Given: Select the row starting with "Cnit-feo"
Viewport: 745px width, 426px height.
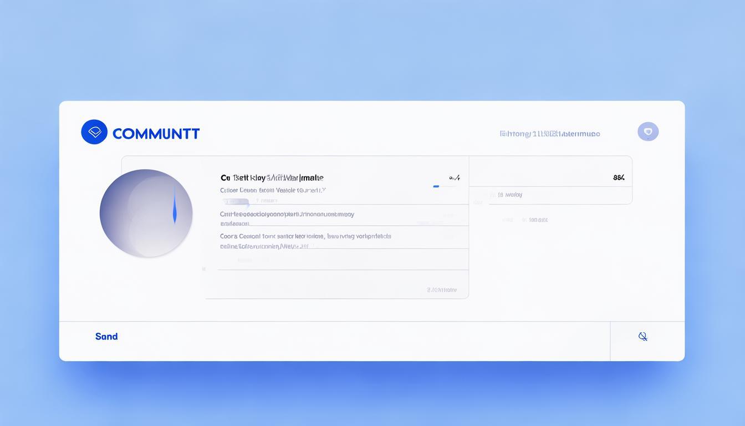Looking at the screenshot, I should [287, 214].
